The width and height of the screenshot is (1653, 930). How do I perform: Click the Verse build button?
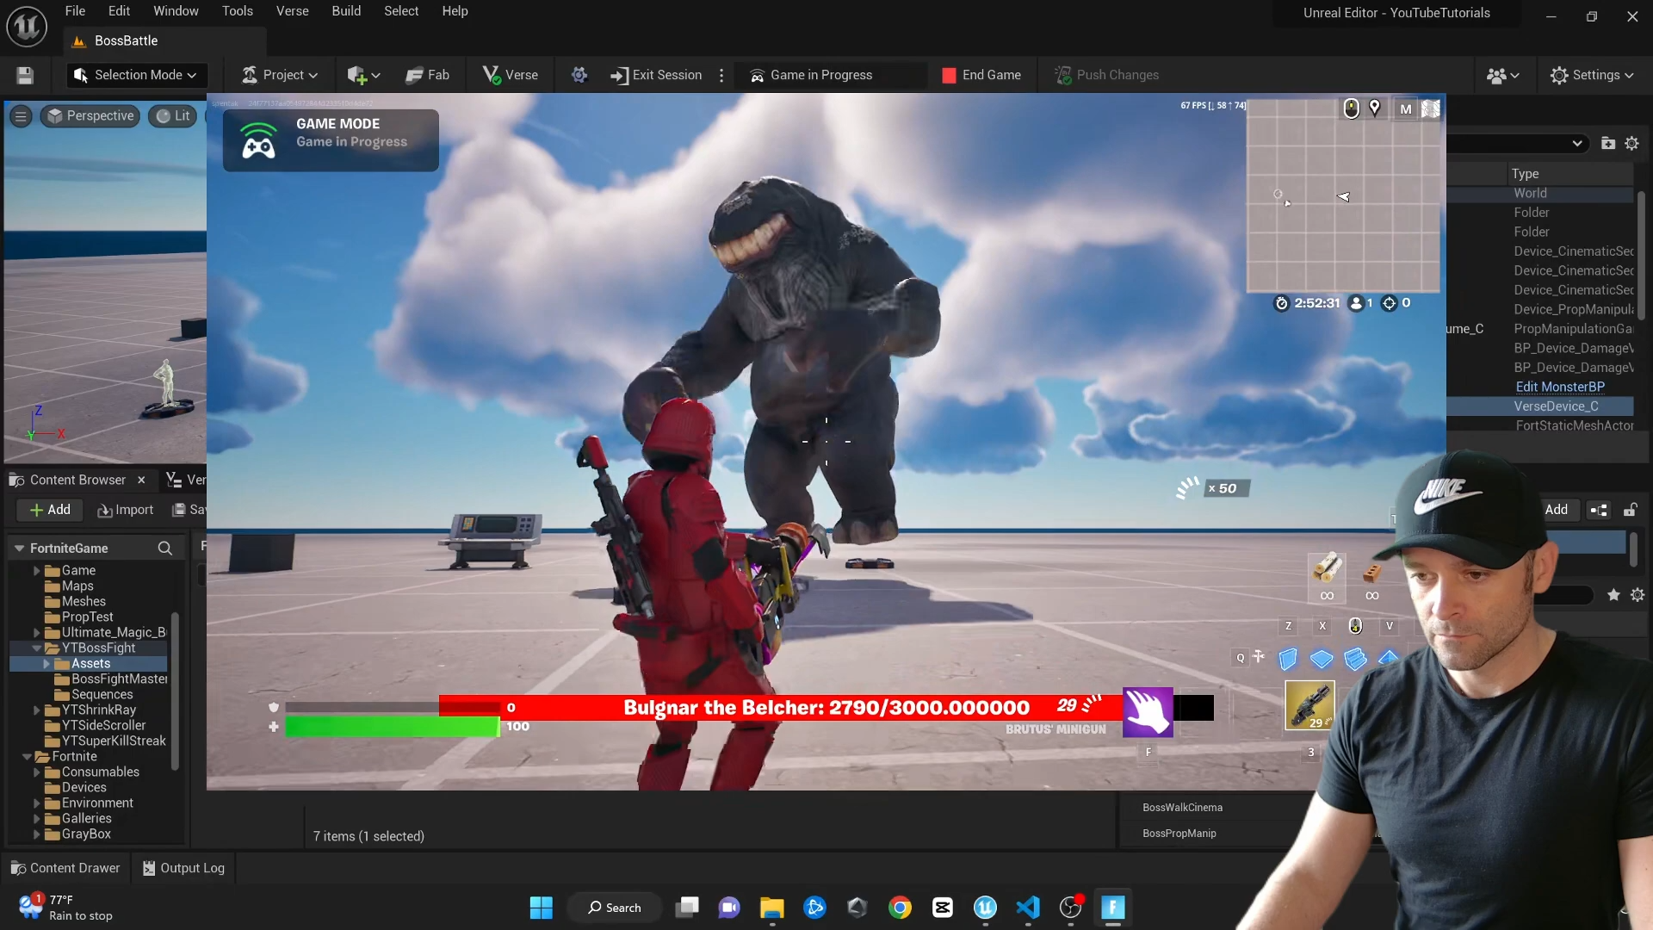point(511,76)
